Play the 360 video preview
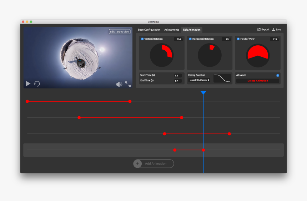Viewport: 307px width, 201px height. tap(28, 84)
